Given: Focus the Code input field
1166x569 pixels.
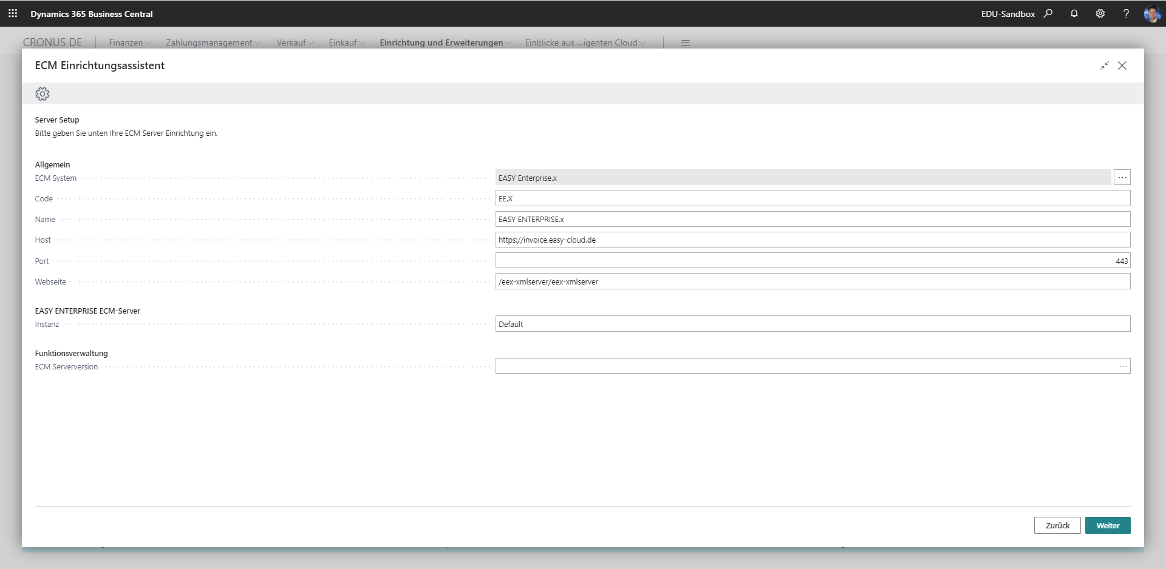Looking at the screenshot, I should 813,198.
